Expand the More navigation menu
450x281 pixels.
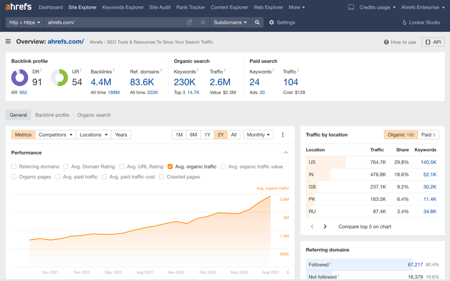pos(297,7)
